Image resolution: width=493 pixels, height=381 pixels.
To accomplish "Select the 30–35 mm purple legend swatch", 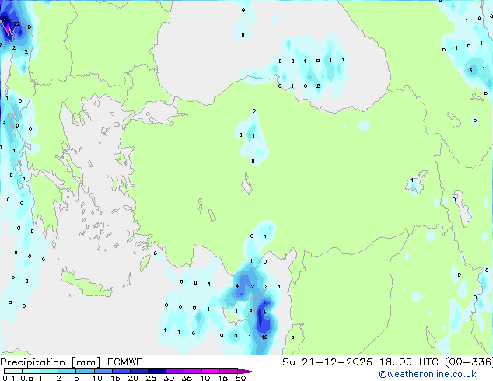I will (175, 371).
